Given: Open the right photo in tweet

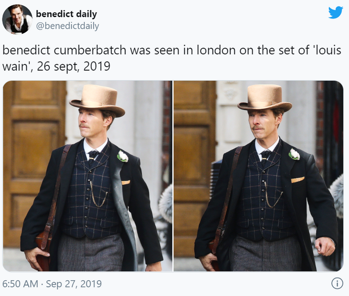Looking at the screenshot, I should pos(259,176).
